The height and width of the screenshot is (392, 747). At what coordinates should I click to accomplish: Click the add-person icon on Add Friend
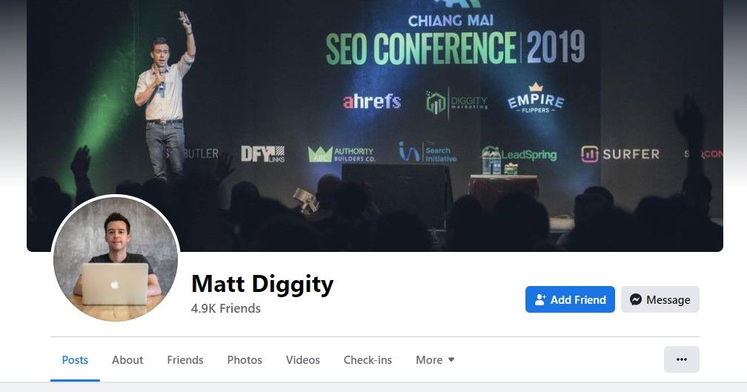tap(539, 299)
